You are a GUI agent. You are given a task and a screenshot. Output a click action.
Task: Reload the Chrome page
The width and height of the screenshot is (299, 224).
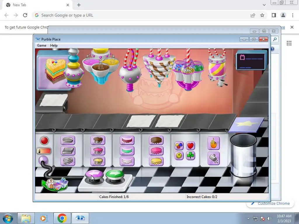coord(25,15)
